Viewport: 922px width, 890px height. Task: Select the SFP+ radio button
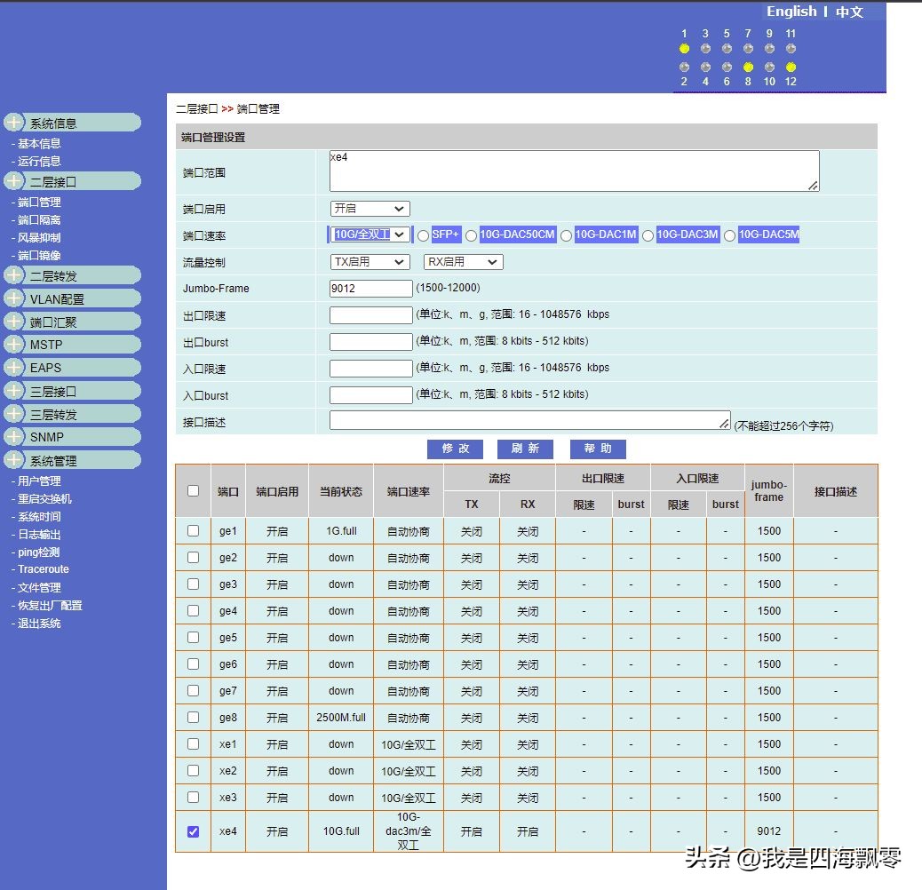pyautogui.click(x=424, y=234)
